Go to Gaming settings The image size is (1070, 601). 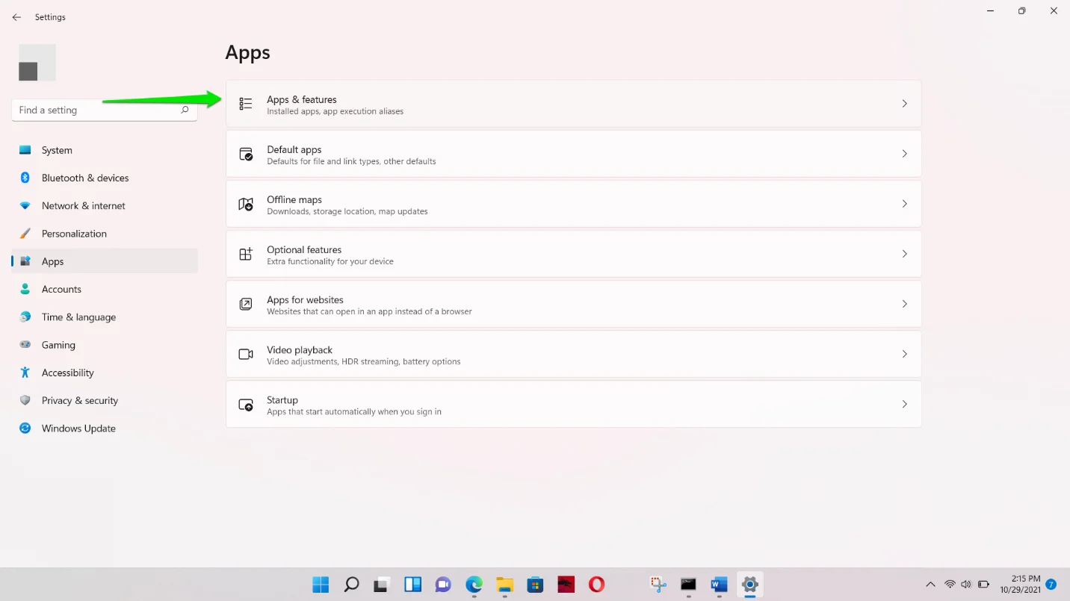105,345
